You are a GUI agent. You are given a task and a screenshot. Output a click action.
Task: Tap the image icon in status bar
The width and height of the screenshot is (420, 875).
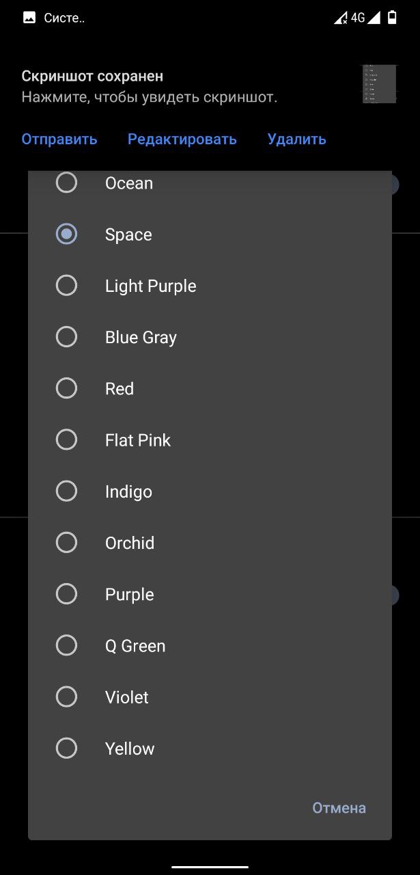coord(29,18)
